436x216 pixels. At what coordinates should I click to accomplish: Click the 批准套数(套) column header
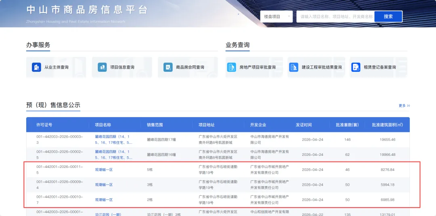pos(344,125)
